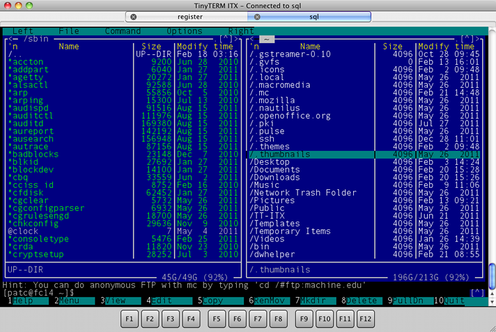496x332 pixels.
Task: Select the /Downloads directory entry
Action: coord(275,177)
